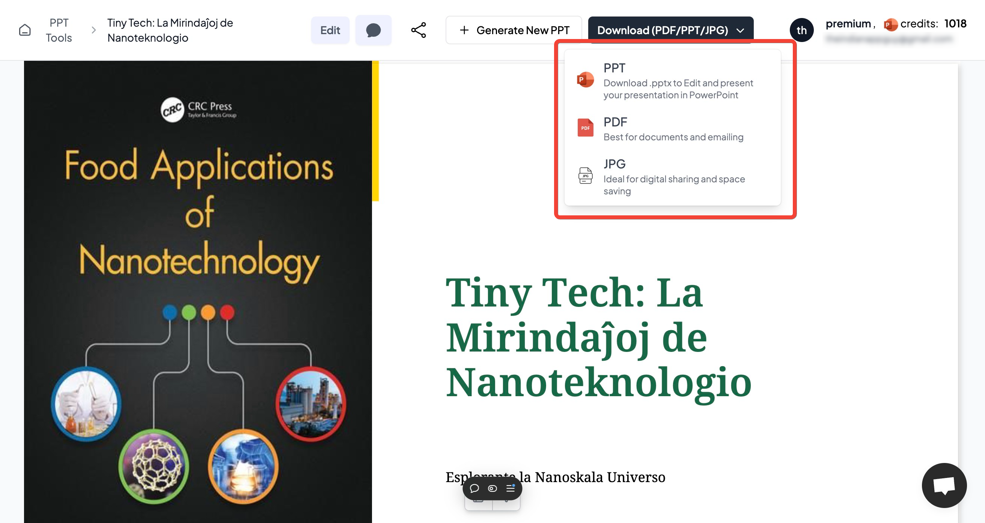Click the PowerPoint credits icon
The image size is (985, 523).
tap(890, 24)
